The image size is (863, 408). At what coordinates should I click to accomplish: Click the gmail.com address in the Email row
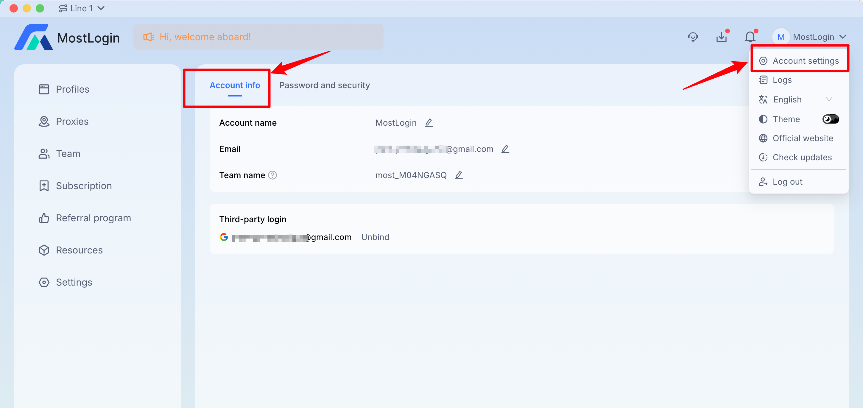[434, 149]
